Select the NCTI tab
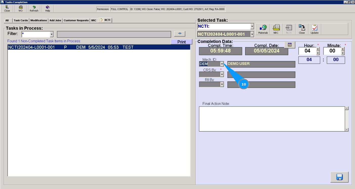Image resolution: width=355 pixels, height=189 pixels. (105, 20)
